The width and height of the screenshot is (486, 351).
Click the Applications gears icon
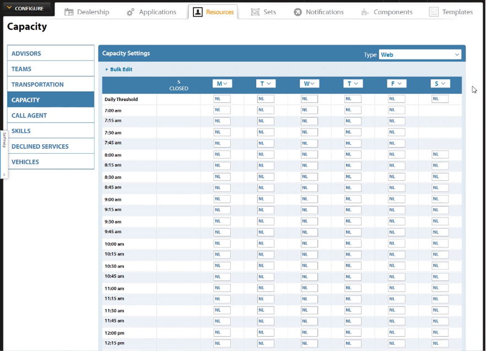(131, 12)
